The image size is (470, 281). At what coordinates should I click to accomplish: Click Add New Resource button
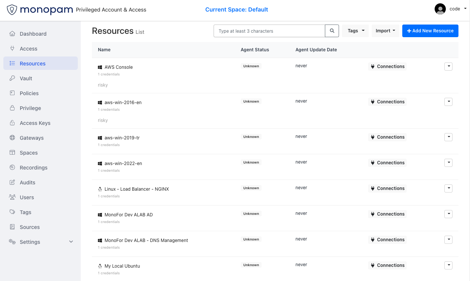pos(430,31)
